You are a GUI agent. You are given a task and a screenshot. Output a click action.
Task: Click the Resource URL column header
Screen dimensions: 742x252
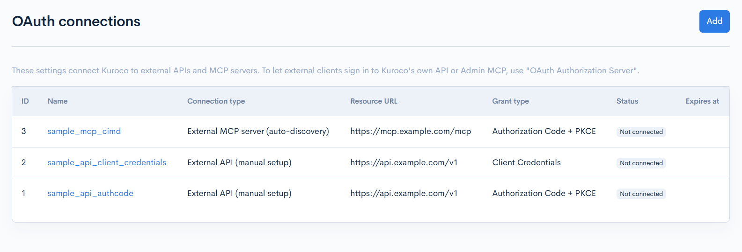(x=374, y=101)
